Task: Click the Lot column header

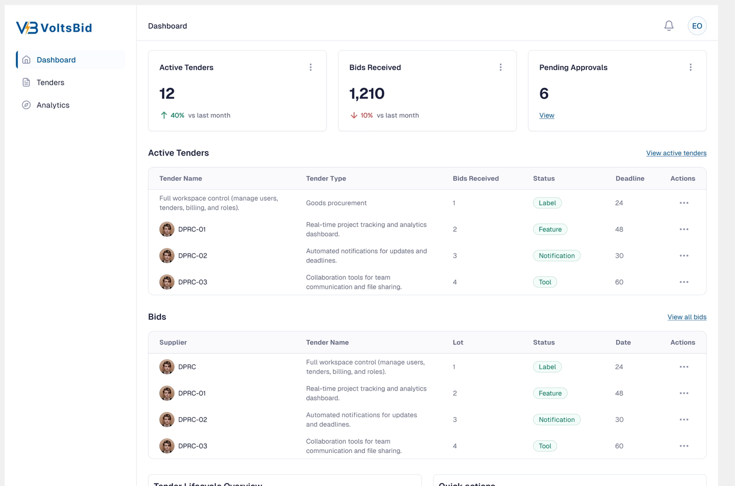Action: pyautogui.click(x=458, y=342)
